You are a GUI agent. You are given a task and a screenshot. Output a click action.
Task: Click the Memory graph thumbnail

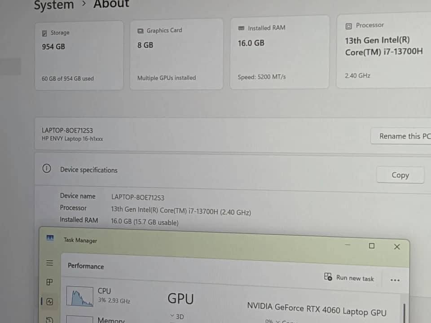pyautogui.click(x=79, y=319)
